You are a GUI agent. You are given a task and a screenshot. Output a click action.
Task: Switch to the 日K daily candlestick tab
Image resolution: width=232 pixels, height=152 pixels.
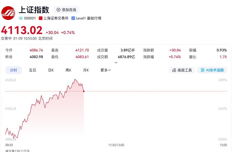click(51, 70)
